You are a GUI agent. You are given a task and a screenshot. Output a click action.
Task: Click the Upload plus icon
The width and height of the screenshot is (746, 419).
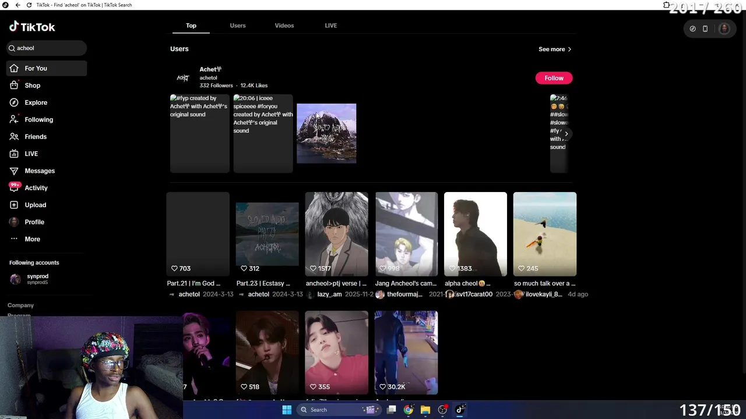pyautogui.click(x=14, y=205)
